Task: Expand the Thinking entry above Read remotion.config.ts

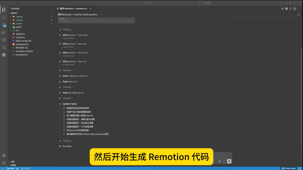Action: [68, 70]
